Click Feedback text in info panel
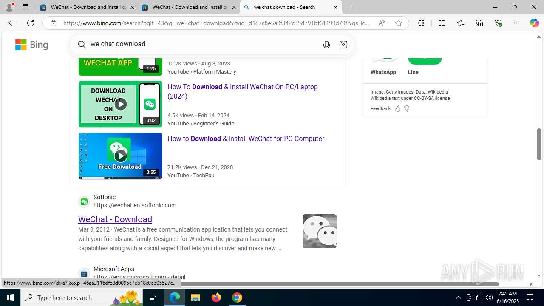544x306 pixels. (x=380, y=109)
